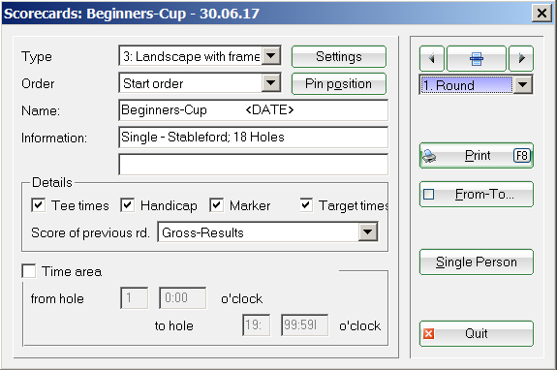Click the Single Person button
This screenshot has width=557, height=370.
(x=477, y=262)
